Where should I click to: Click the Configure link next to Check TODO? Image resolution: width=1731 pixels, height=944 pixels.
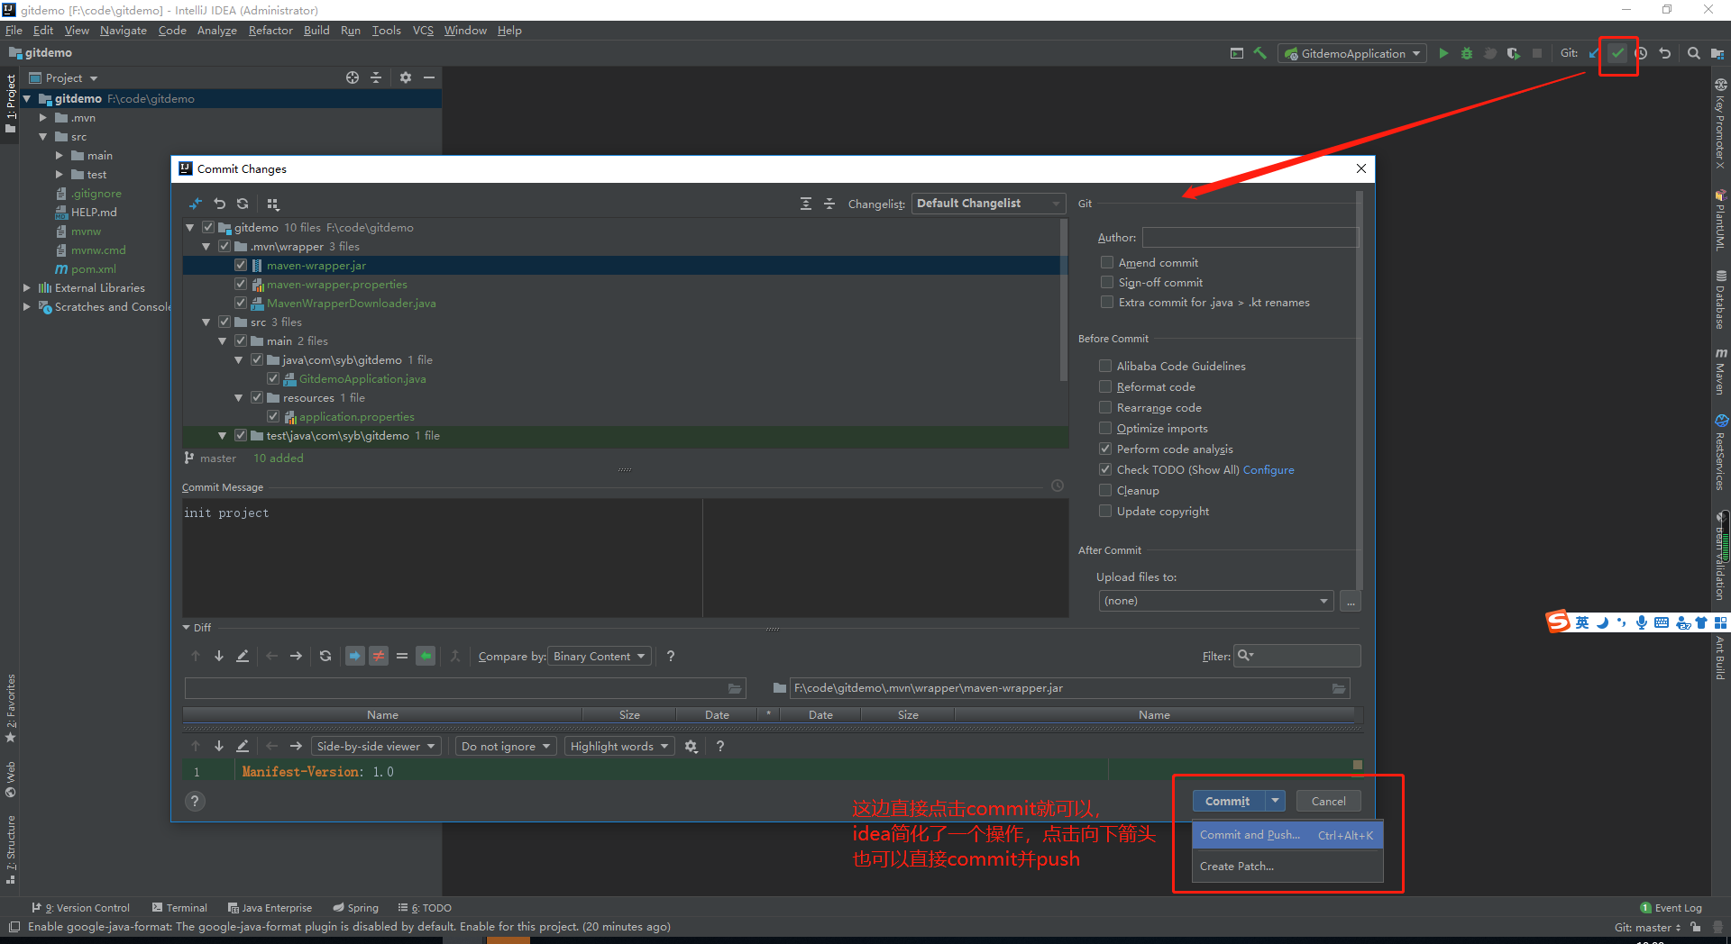[x=1268, y=469]
